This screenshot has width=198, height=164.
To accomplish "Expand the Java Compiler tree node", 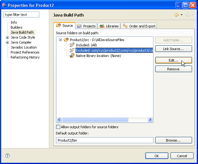I will (7, 42).
